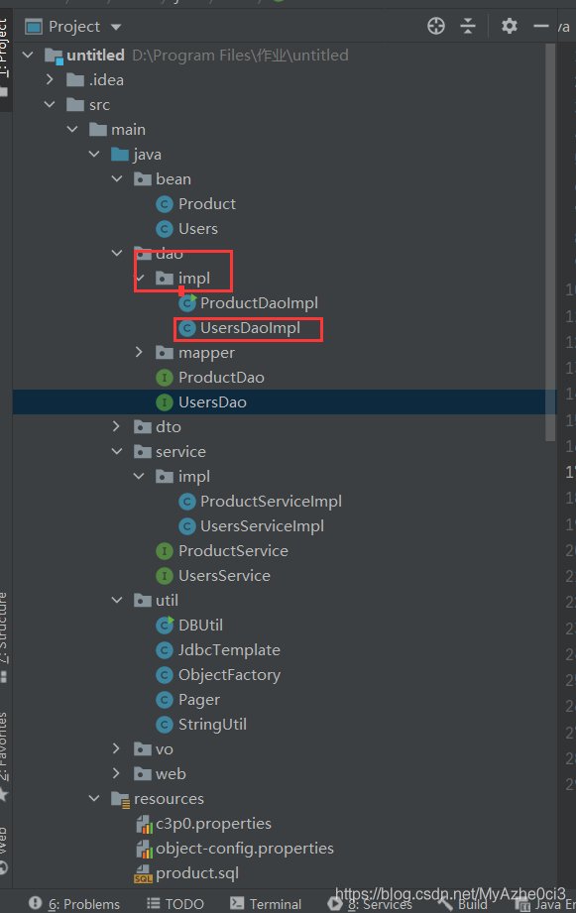Collapse the util package
The image size is (576, 913).
pos(117,600)
